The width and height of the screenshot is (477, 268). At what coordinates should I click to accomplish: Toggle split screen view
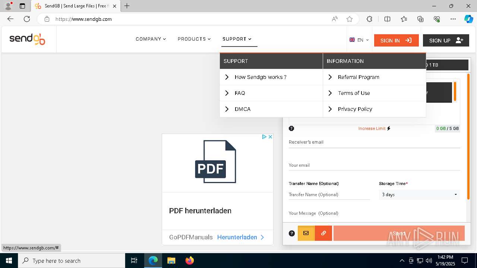pos(387,19)
